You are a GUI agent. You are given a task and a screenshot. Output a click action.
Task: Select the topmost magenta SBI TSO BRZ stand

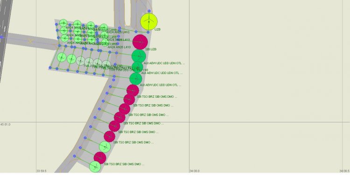pos(133,90)
